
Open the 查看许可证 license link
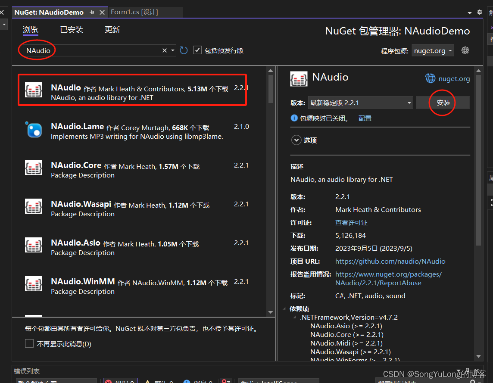(351, 223)
